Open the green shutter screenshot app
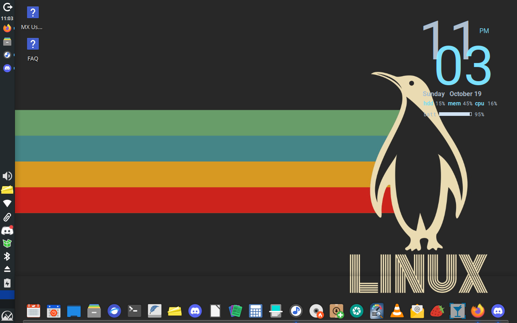 click(x=357, y=311)
